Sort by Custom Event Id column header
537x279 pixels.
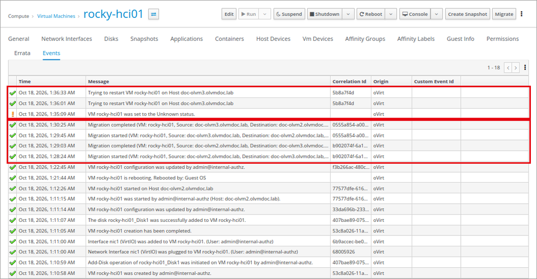[x=436, y=81]
